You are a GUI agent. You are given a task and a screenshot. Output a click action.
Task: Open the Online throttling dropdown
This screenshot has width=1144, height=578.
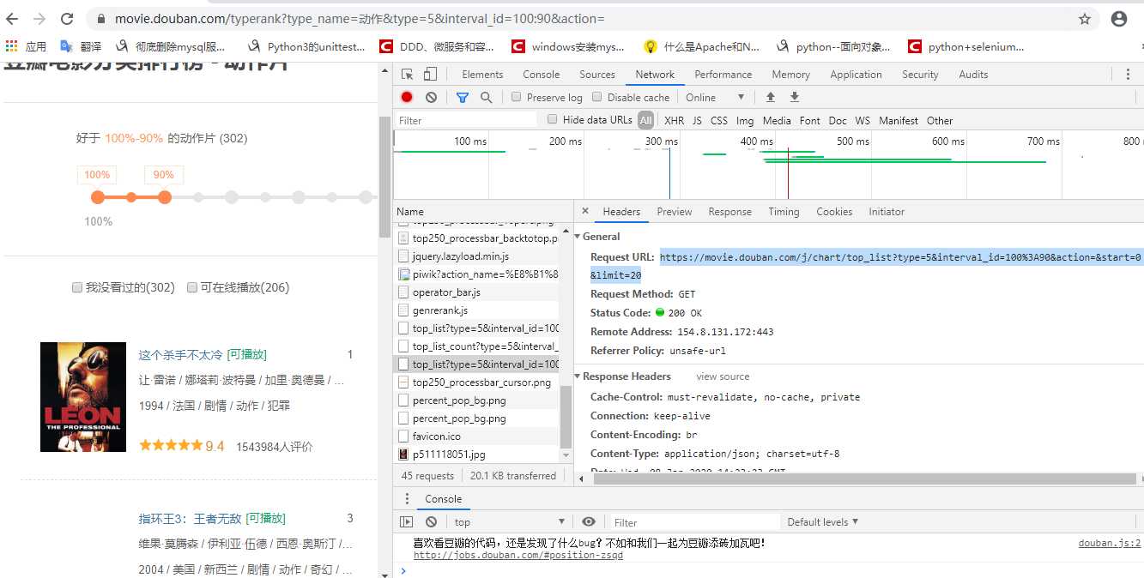[715, 97]
